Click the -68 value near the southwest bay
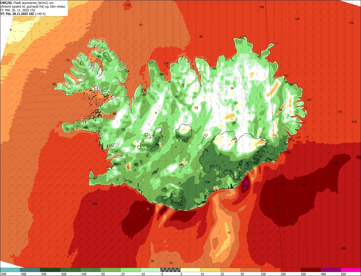The image size is (361, 276). click(x=115, y=164)
